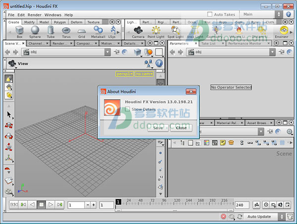
Task: Close the Channel editor tab
Action: point(47,44)
